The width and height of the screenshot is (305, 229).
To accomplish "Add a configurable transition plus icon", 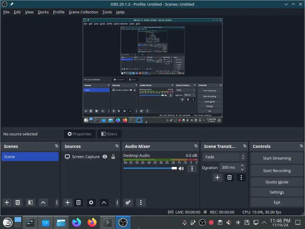I will (x=217, y=177).
